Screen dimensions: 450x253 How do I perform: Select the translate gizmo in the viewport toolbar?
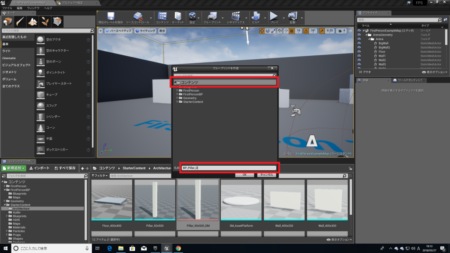pos(262,31)
